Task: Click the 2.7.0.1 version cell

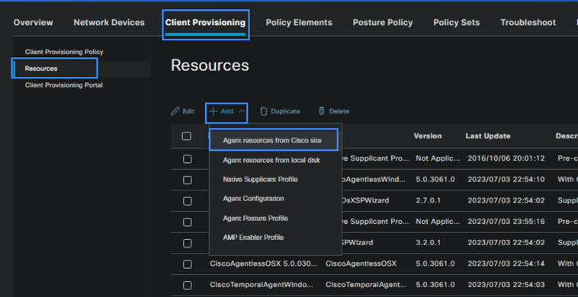Action: pos(428,201)
